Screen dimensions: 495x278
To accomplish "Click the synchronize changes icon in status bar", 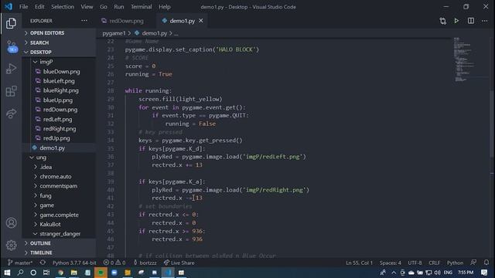I will (43, 263).
